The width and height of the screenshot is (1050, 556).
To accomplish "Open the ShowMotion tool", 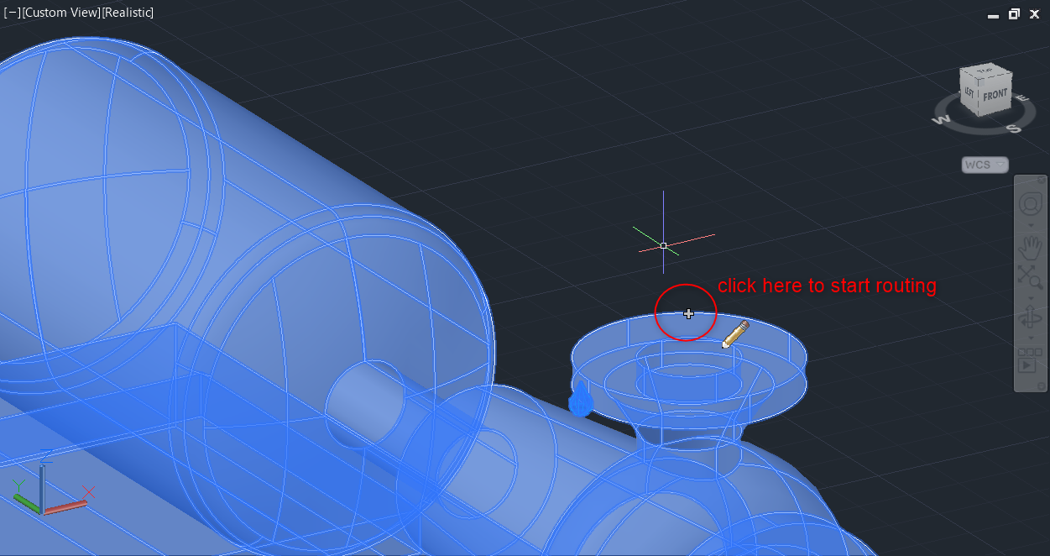I will click(1030, 361).
